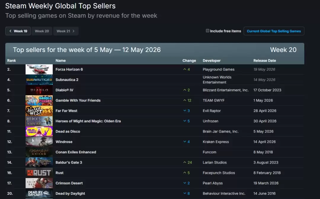Click the Name column header
Viewport: 320px width, 199px height.
(x=61, y=61)
